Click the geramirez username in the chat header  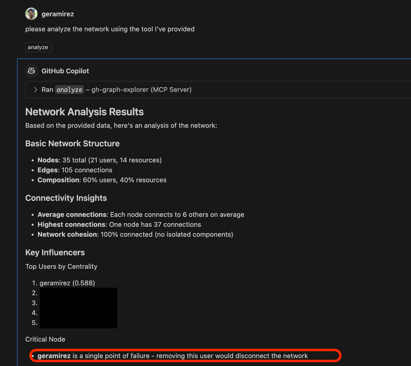tap(58, 14)
